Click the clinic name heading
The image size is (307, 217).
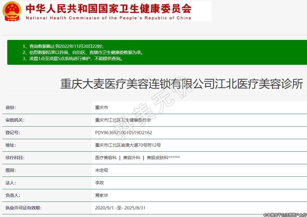[x=182, y=84]
